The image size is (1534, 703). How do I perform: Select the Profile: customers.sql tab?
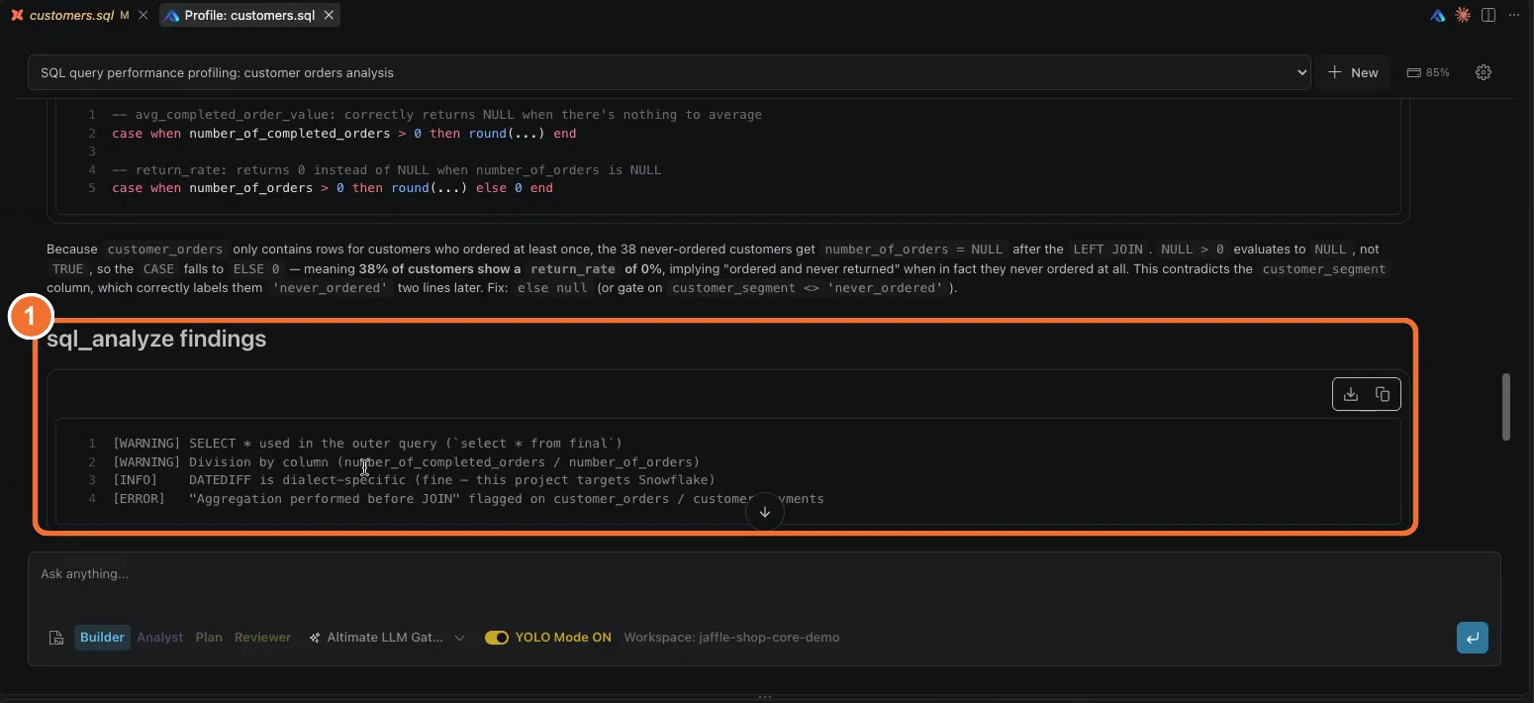pos(249,16)
